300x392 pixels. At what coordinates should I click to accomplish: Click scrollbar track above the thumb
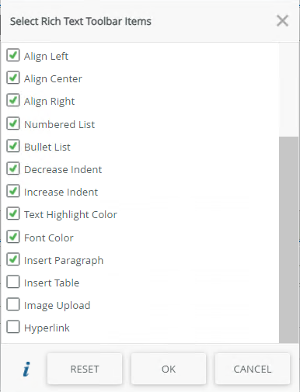point(288,90)
